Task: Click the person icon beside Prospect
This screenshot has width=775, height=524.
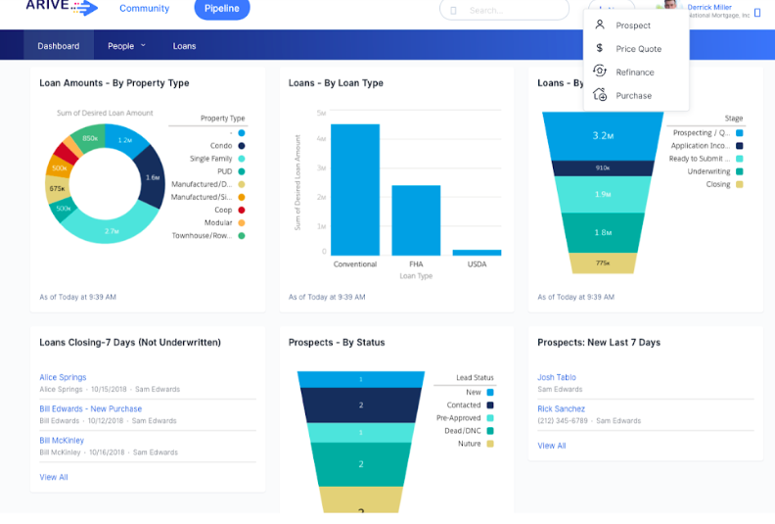Action: coord(600,24)
